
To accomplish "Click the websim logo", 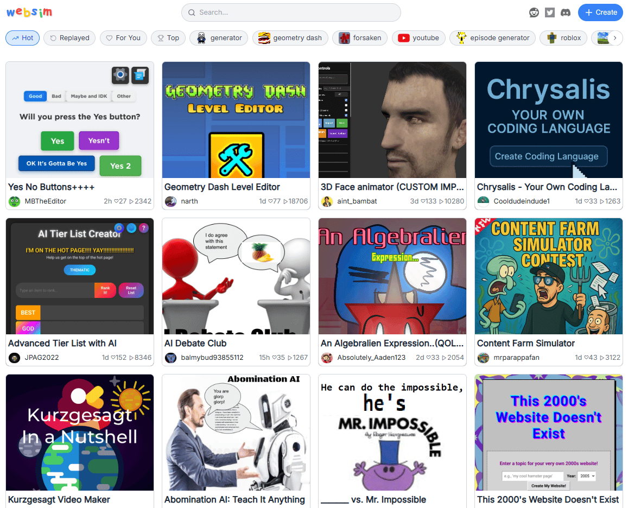I will click(x=29, y=12).
